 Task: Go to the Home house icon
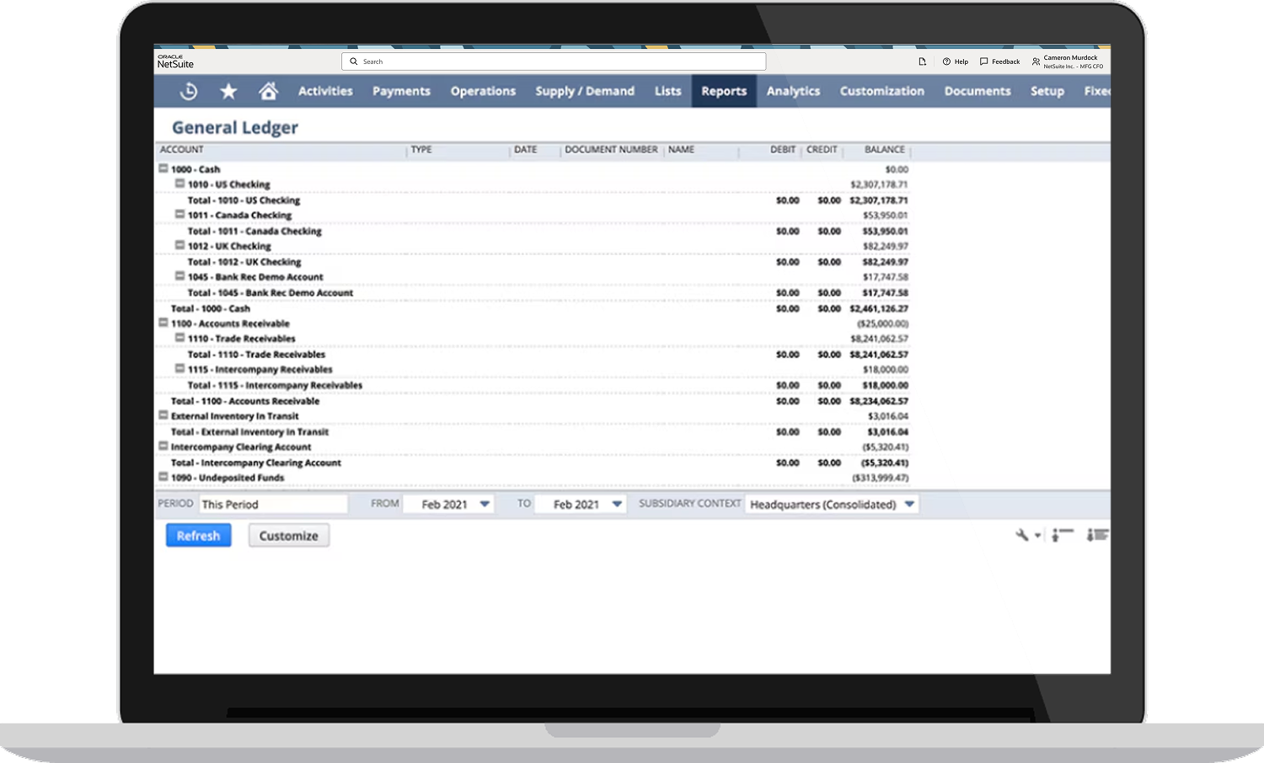coord(268,90)
